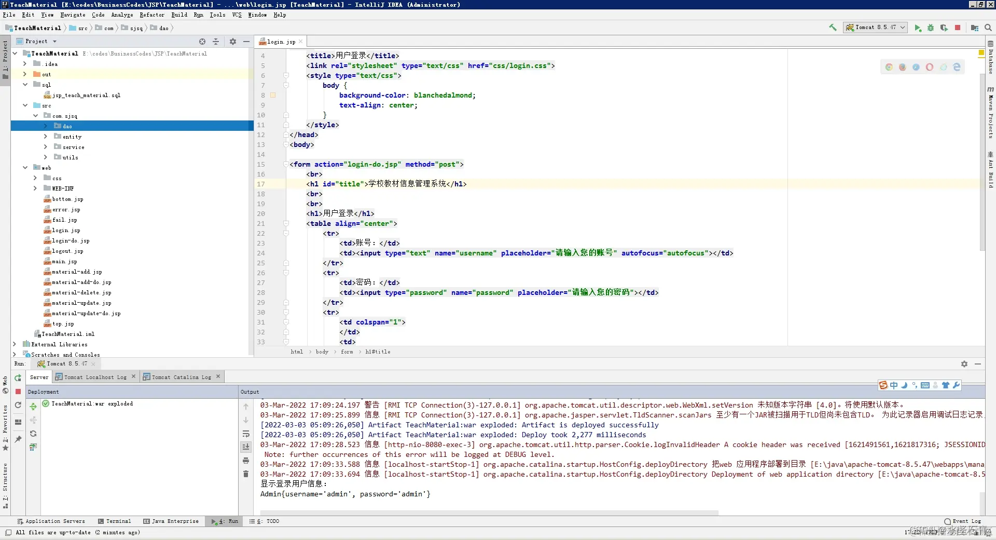Clear the output with the trash icon
Viewport: 996px width, 540px height.
pos(246,474)
